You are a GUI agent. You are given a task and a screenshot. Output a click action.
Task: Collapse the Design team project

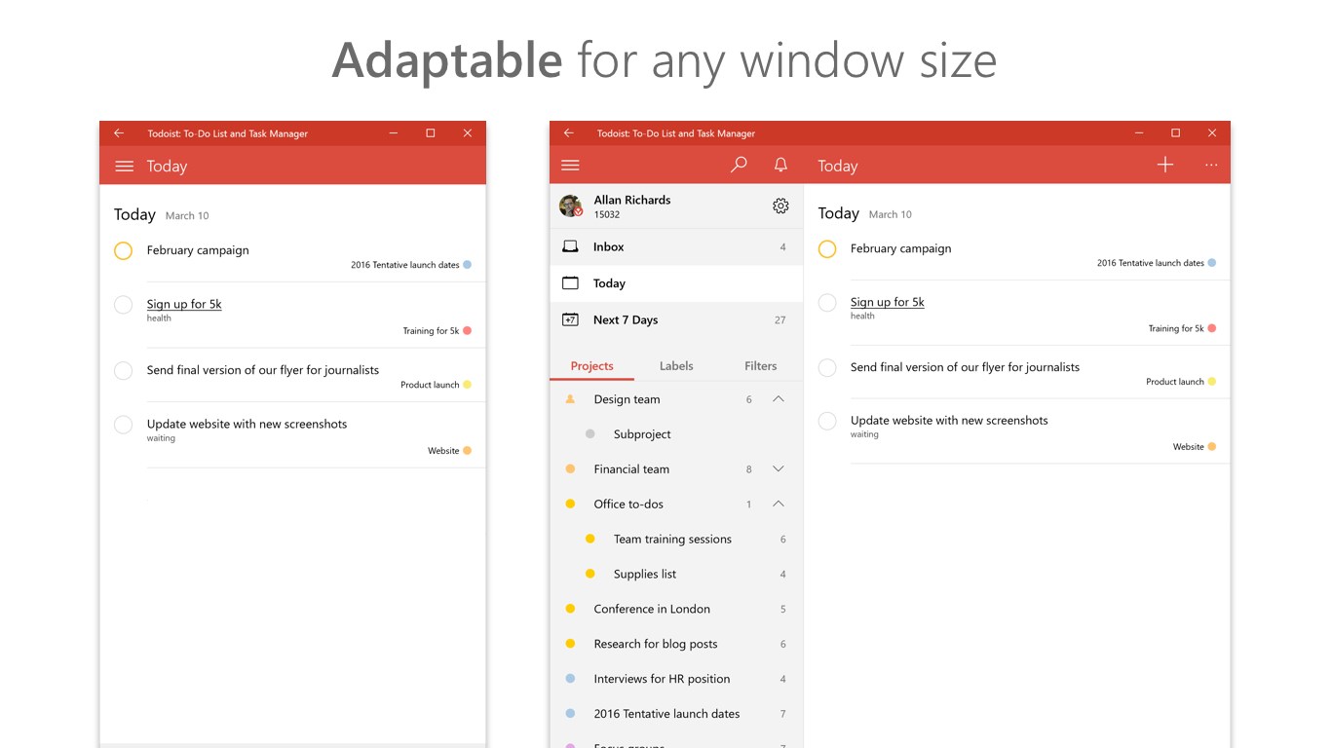[x=778, y=399]
